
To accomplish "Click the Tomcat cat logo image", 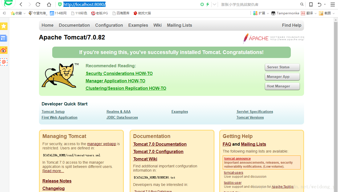I will point(60,75).
